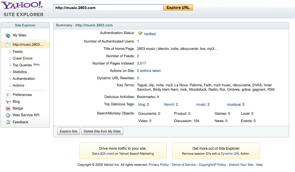Open the Badge page

pos(18,108)
